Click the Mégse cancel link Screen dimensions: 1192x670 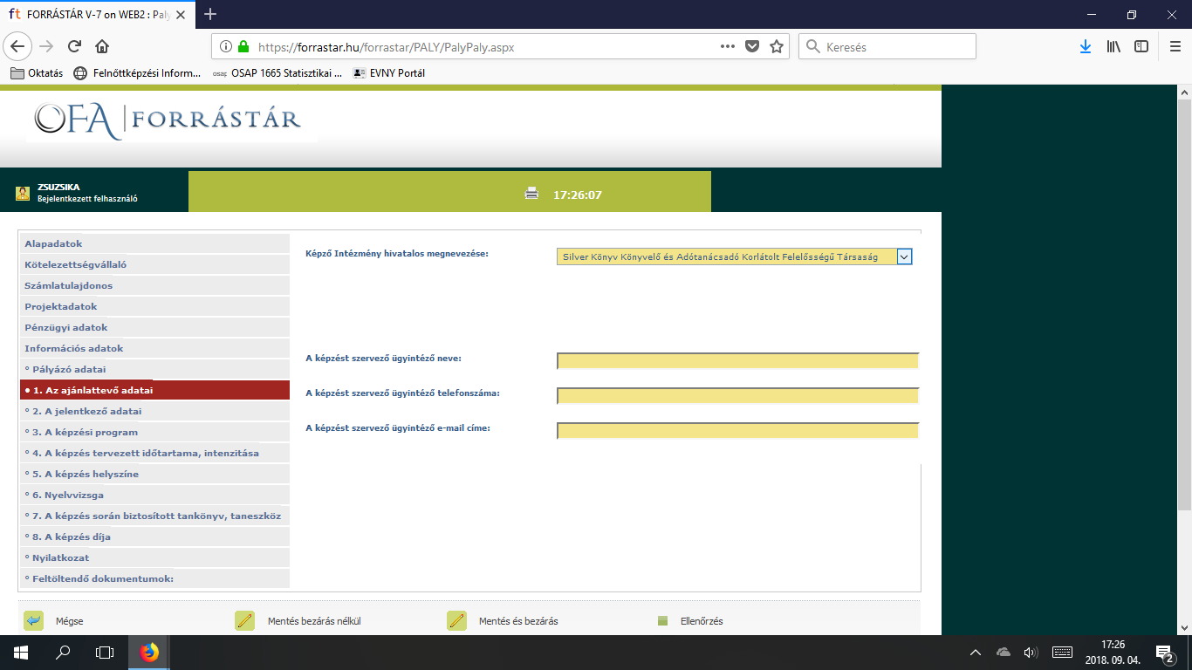point(69,621)
